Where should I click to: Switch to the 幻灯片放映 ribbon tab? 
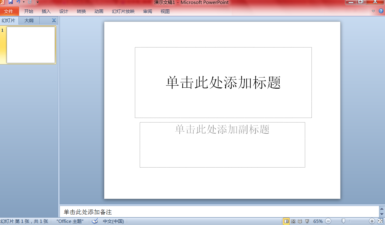coord(123,11)
